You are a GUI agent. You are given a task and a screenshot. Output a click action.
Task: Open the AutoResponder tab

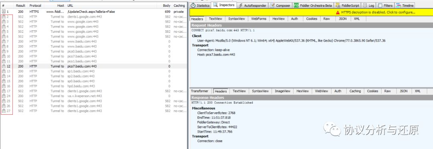click(x=253, y=6)
